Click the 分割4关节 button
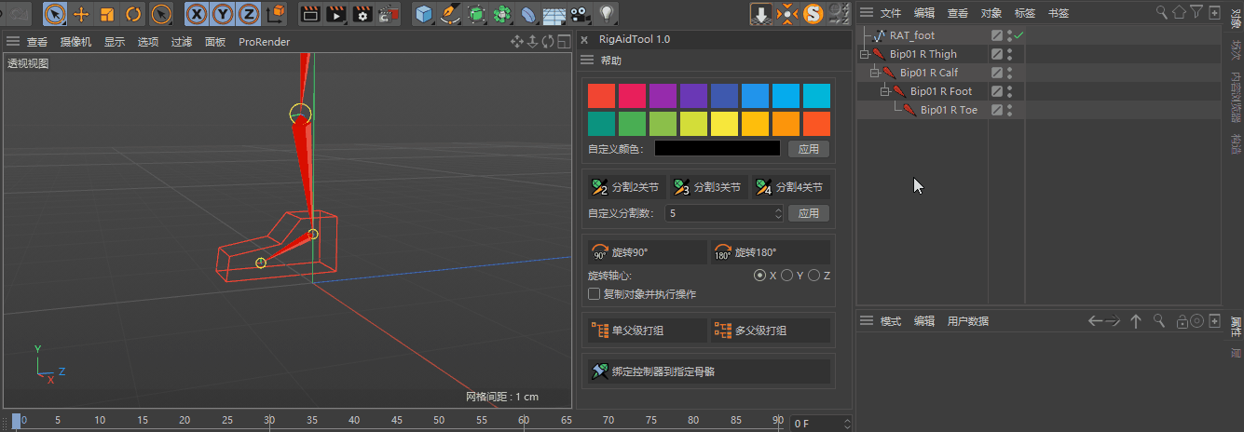This screenshot has width=1244, height=432. click(790, 187)
